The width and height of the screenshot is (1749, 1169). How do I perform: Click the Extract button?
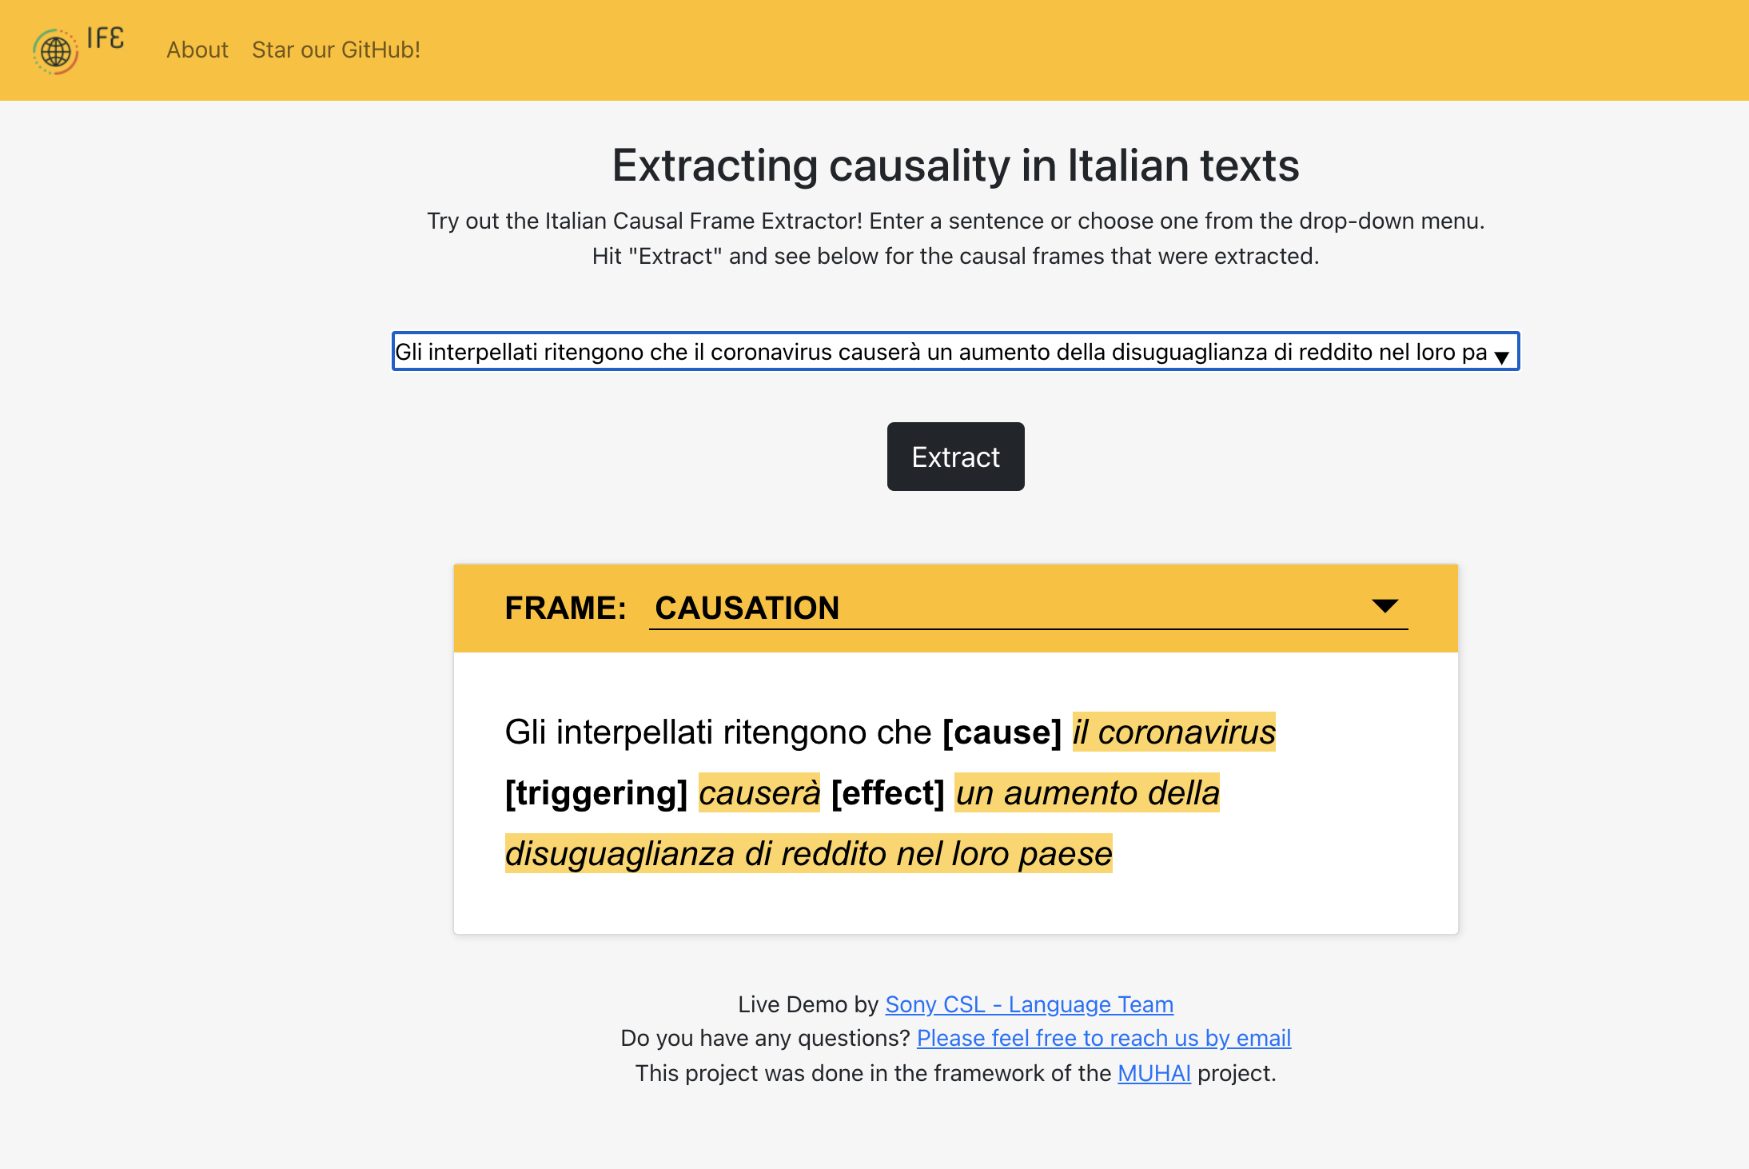click(x=956, y=455)
